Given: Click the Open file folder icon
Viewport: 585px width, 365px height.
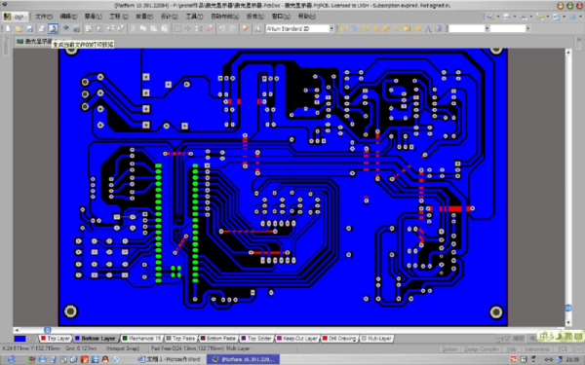Looking at the screenshot, I should 19,28.
